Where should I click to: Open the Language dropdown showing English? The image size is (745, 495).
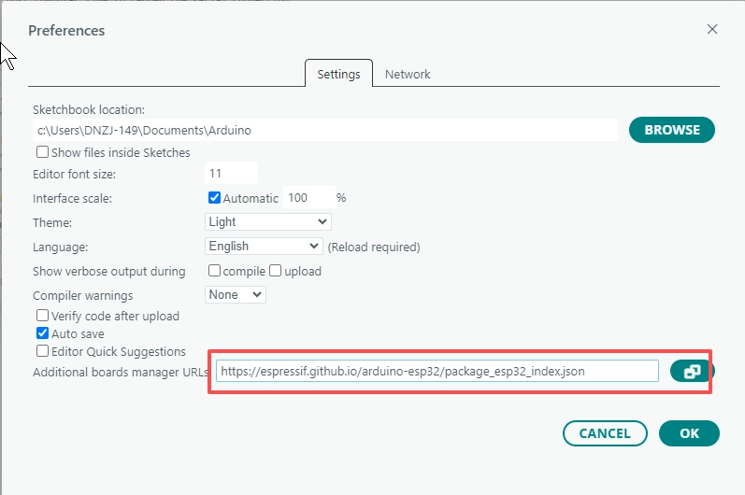pyautogui.click(x=264, y=246)
